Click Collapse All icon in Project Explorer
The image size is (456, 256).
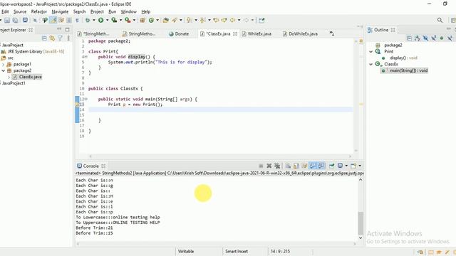pyautogui.click(x=44, y=38)
